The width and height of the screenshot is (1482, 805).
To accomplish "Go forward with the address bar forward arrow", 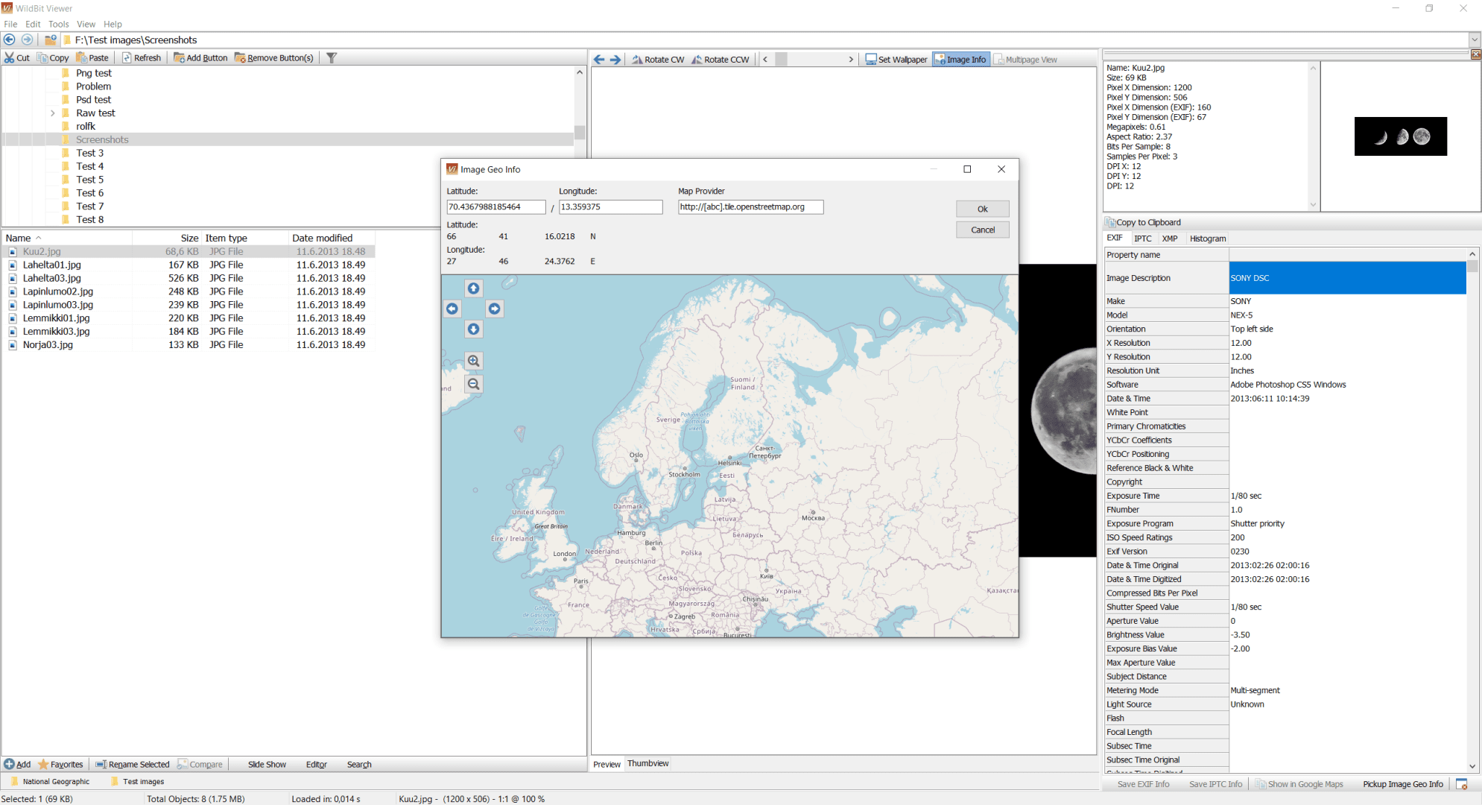I will point(28,40).
